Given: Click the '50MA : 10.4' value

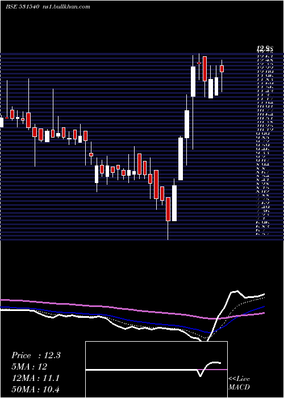Looking at the screenshot, I should (x=35, y=389).
